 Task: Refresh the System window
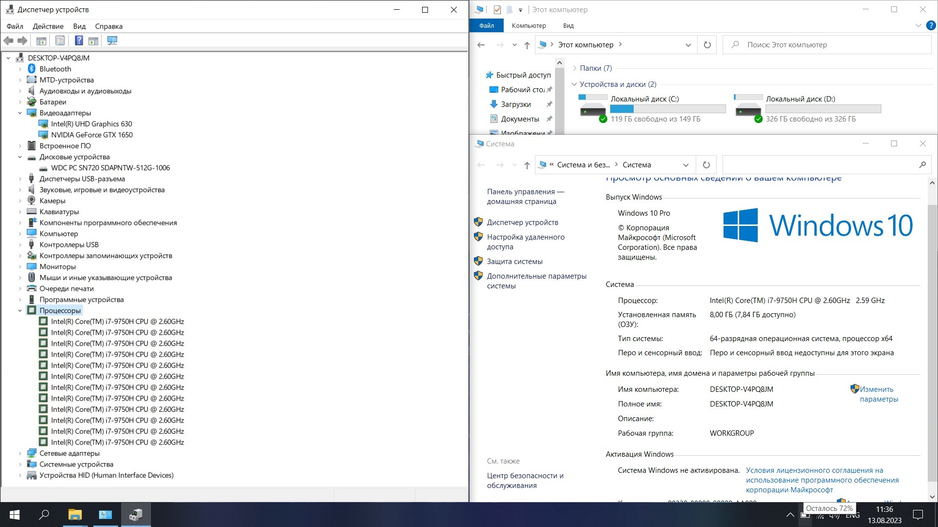click(x=706, y=165)
